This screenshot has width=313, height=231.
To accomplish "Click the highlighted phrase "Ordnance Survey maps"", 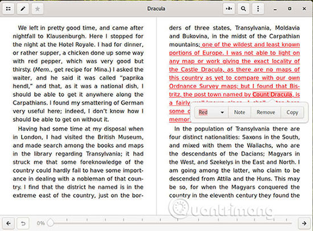I will (204, 86).
